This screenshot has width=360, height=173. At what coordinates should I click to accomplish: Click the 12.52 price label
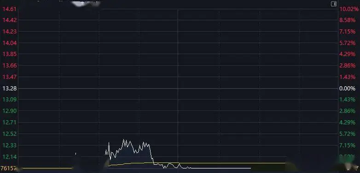pyautogui.click(x=9, y=134)
